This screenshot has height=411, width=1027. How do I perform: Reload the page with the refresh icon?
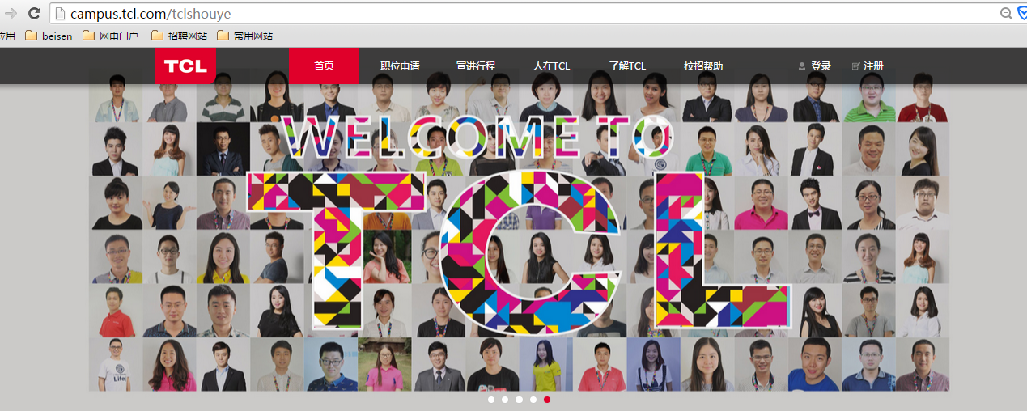(x=35, y=13)
